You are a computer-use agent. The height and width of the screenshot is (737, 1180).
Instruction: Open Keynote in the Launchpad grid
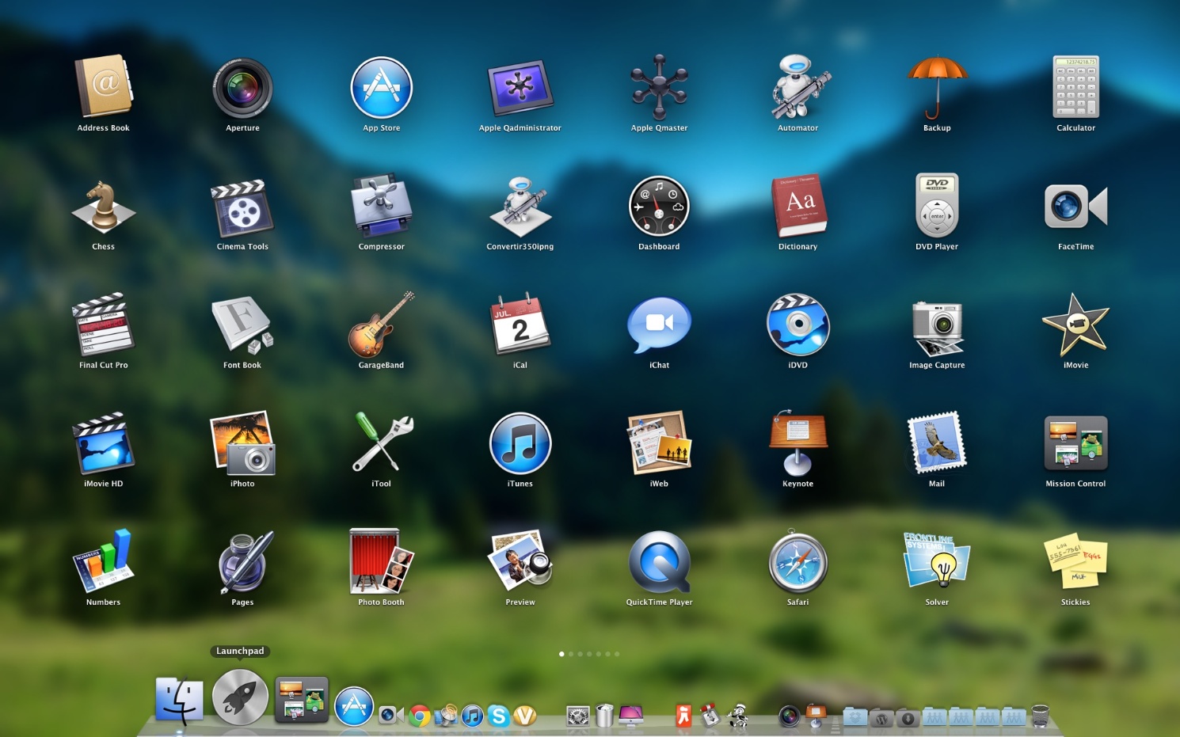pyautogui.click(x=798, y=443)
